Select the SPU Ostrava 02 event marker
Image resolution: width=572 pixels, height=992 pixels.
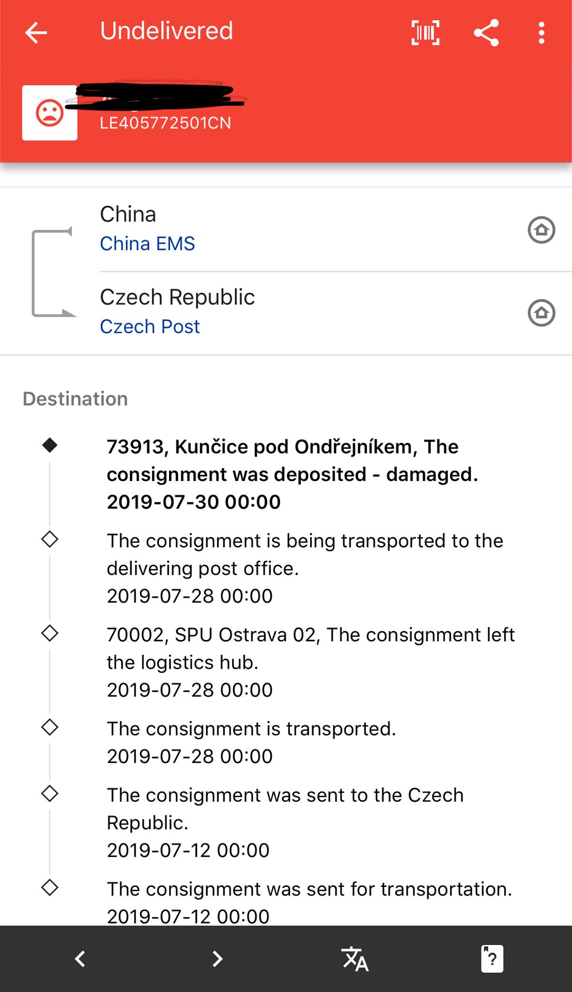pyautogui.click(x=50, y=633)
